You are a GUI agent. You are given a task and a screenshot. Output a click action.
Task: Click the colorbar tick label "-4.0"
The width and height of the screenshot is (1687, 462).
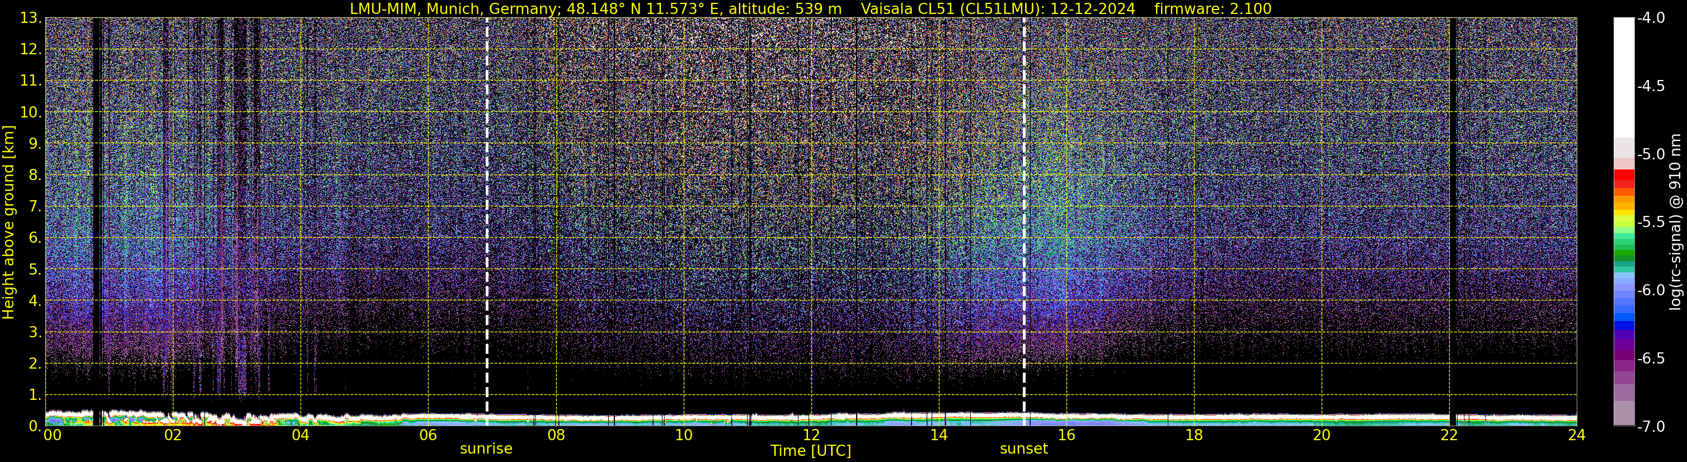tap(1651, 18)
